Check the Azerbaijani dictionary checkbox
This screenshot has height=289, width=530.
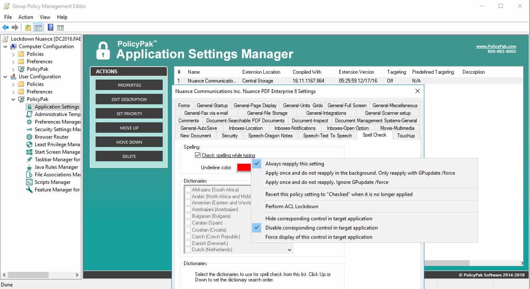tap(188, 210)
